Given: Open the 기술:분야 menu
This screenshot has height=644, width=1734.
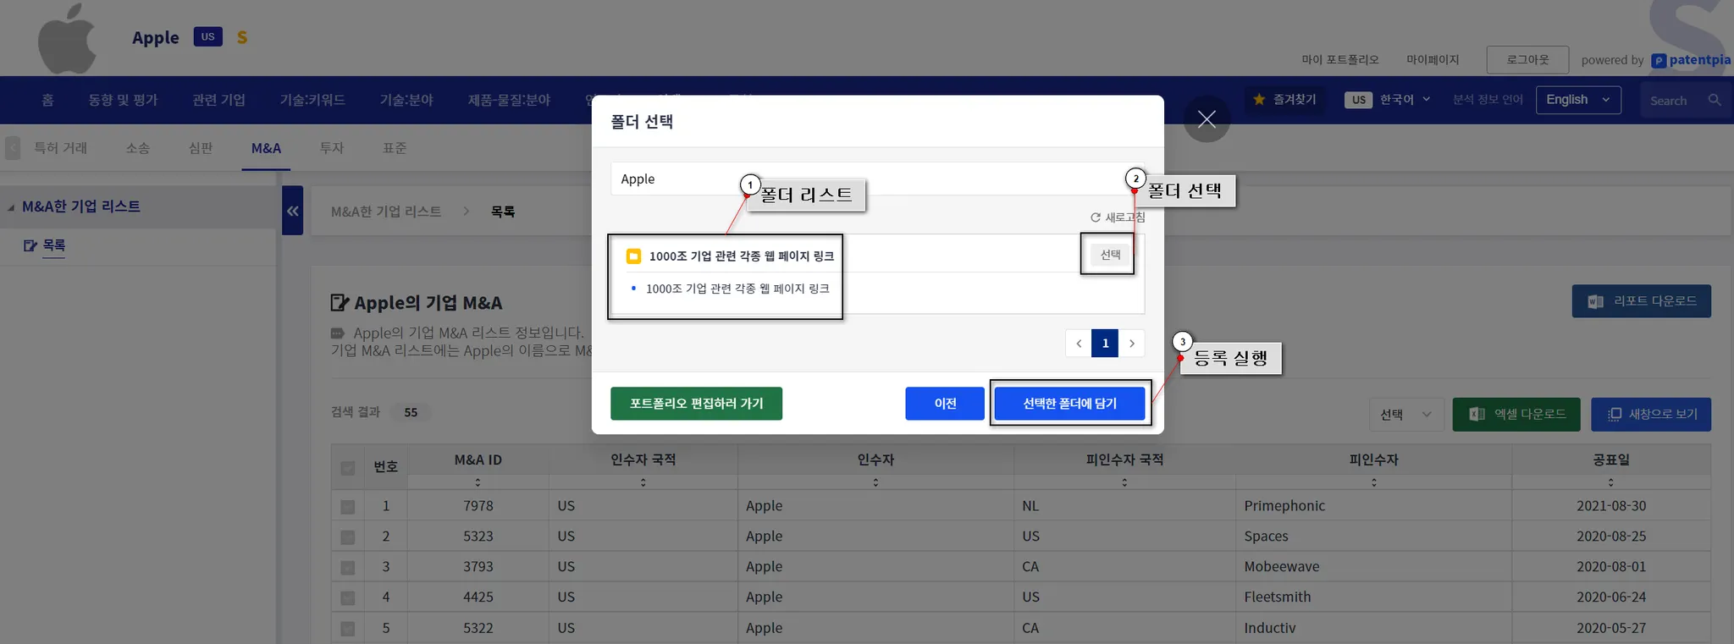Looking at the screenshot, I should 406,100.
